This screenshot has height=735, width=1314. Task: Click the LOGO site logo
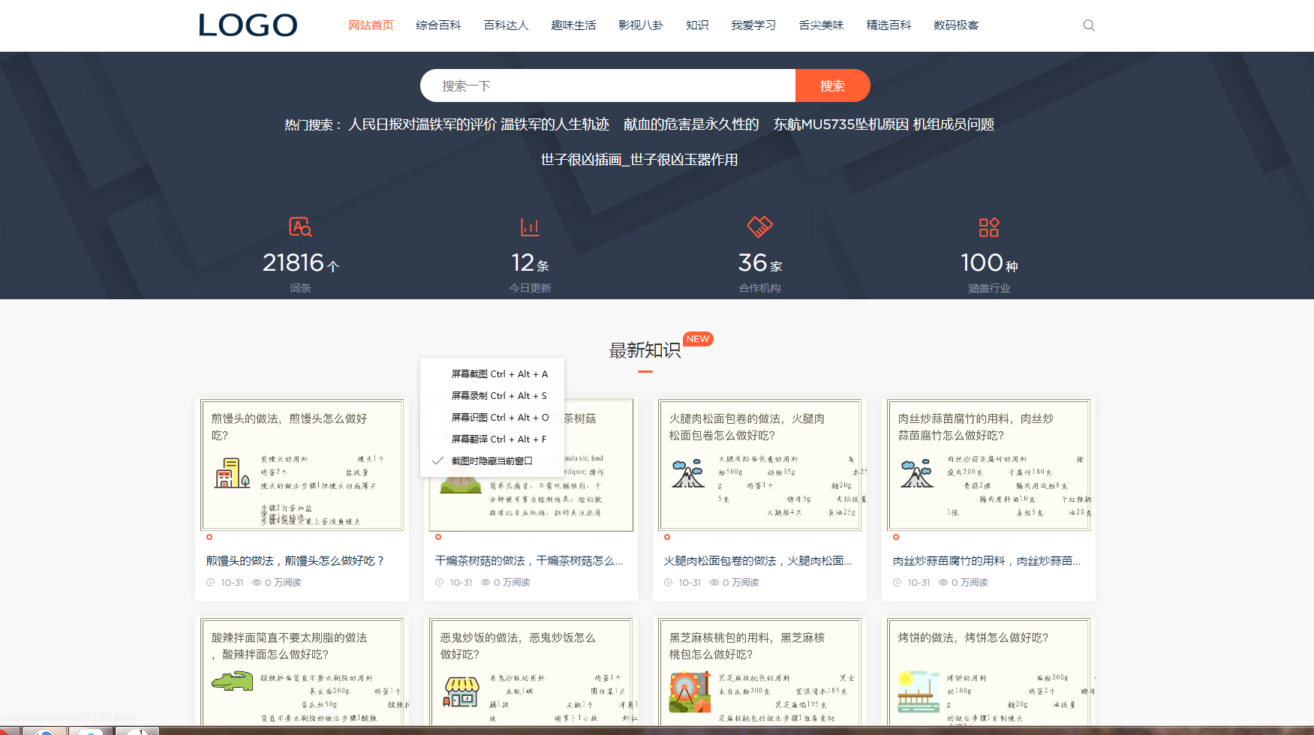(x=248, y=25)
